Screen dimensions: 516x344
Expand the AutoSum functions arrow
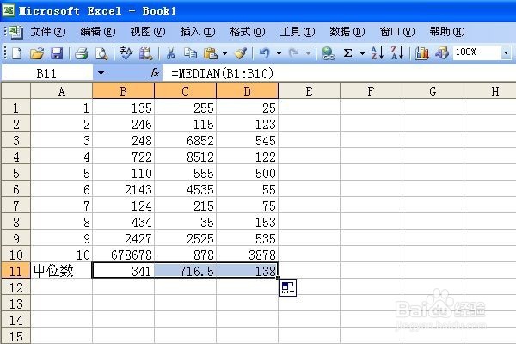(362, 53)
